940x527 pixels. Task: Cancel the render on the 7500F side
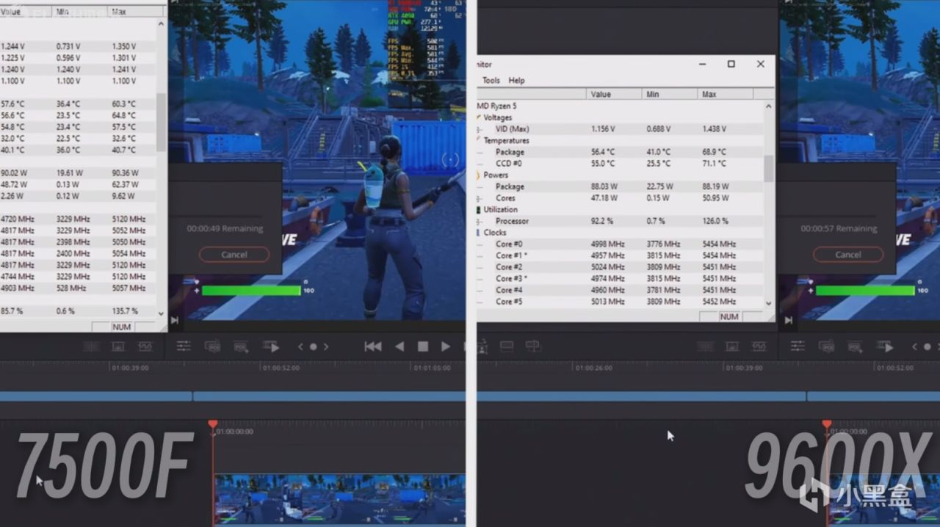(234, 255)
